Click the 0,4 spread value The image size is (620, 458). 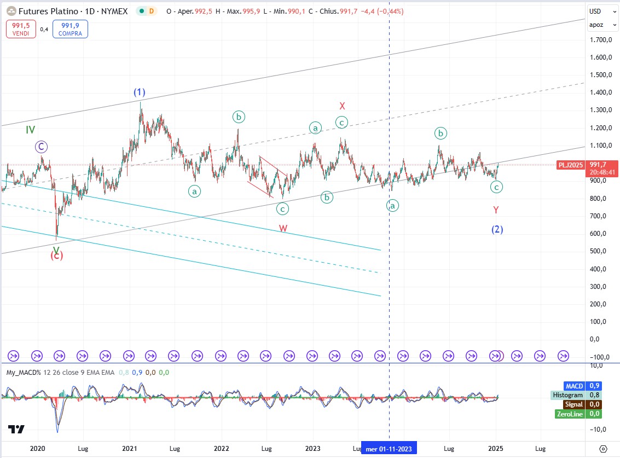point(44,29)
